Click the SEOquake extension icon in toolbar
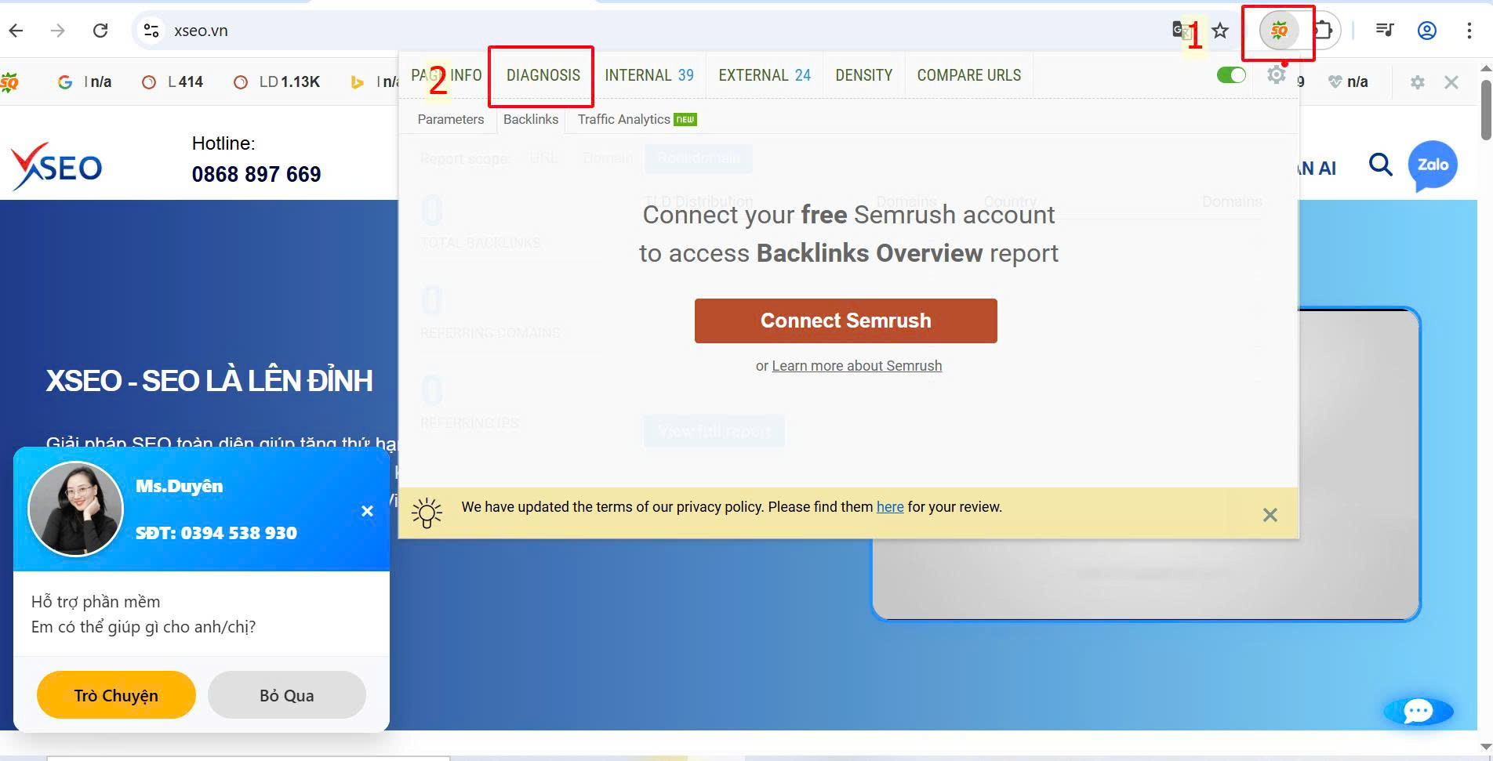The height and width of the screenshot is (761, 1493). [1279, 31]
